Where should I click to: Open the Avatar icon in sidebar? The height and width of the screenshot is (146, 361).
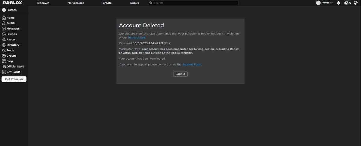tap(4, 39)
